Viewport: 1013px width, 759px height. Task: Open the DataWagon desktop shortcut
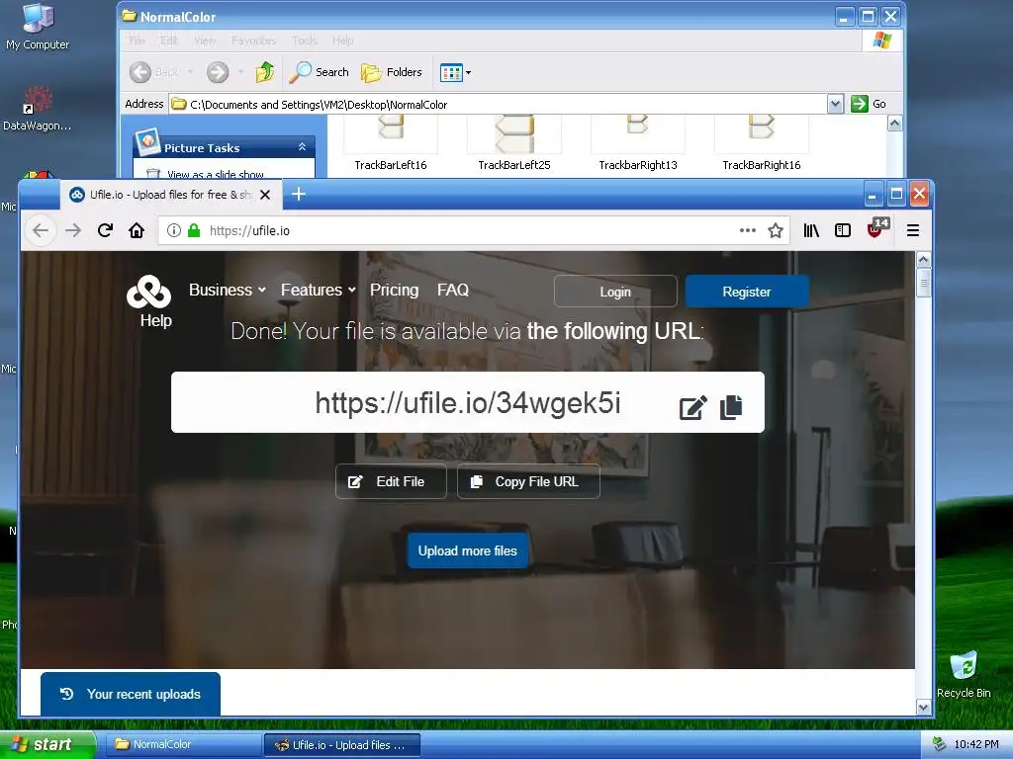38,108
